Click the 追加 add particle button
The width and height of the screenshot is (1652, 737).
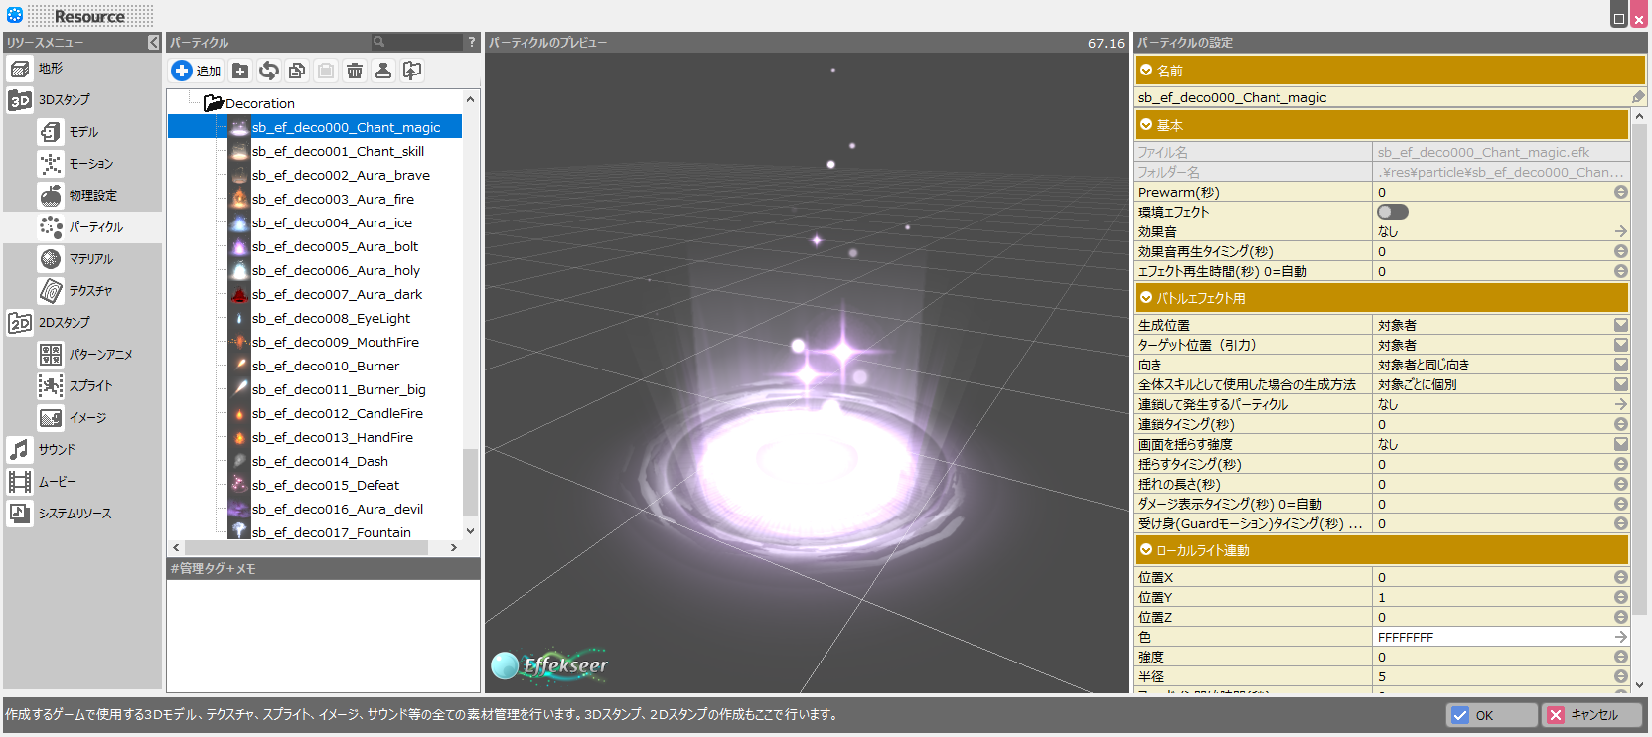tap(196, 71)
